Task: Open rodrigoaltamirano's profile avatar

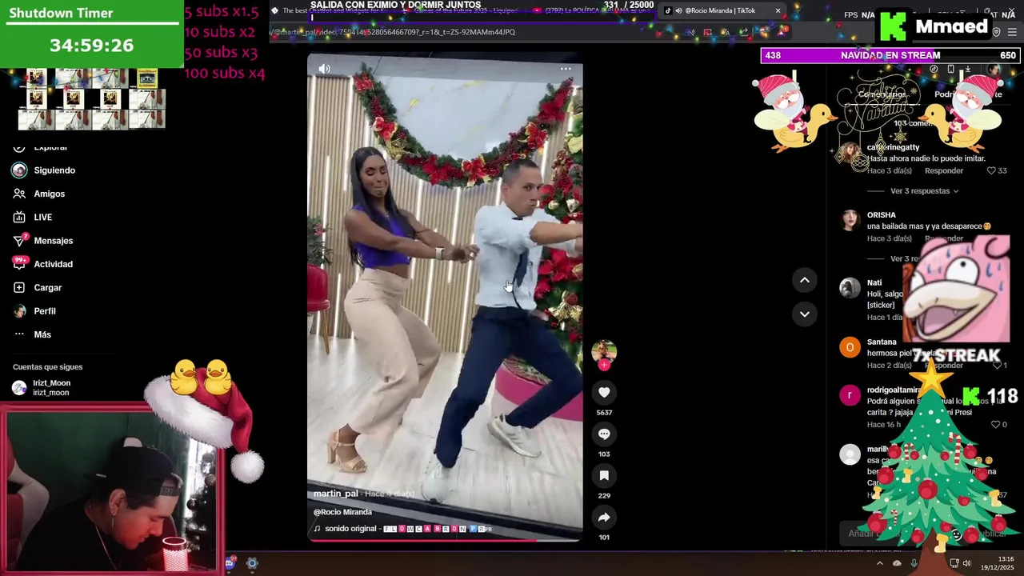Action: pos(850,395)
